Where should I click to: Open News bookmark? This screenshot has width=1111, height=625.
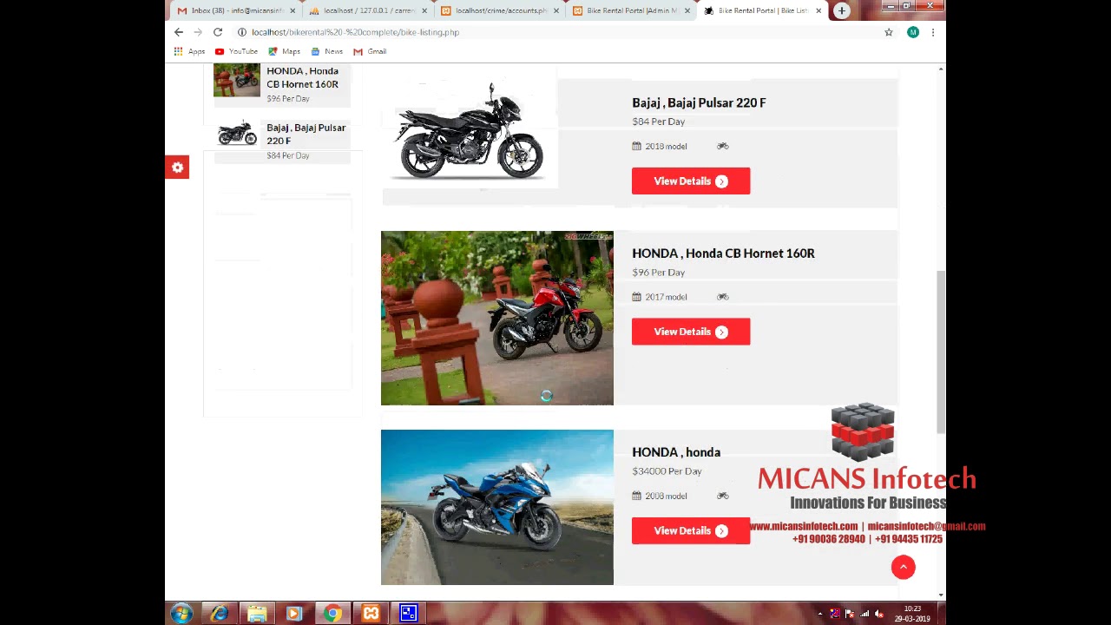tap(326, 51)
